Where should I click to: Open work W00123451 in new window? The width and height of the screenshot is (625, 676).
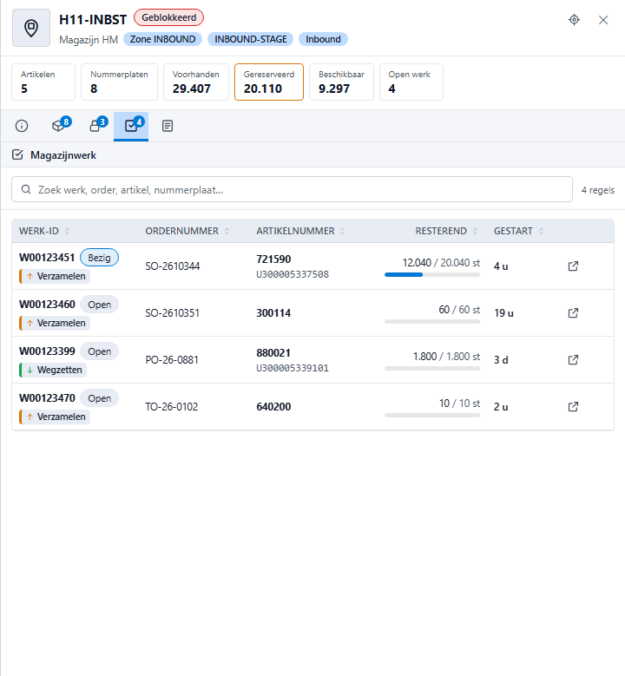coord(573,266)
